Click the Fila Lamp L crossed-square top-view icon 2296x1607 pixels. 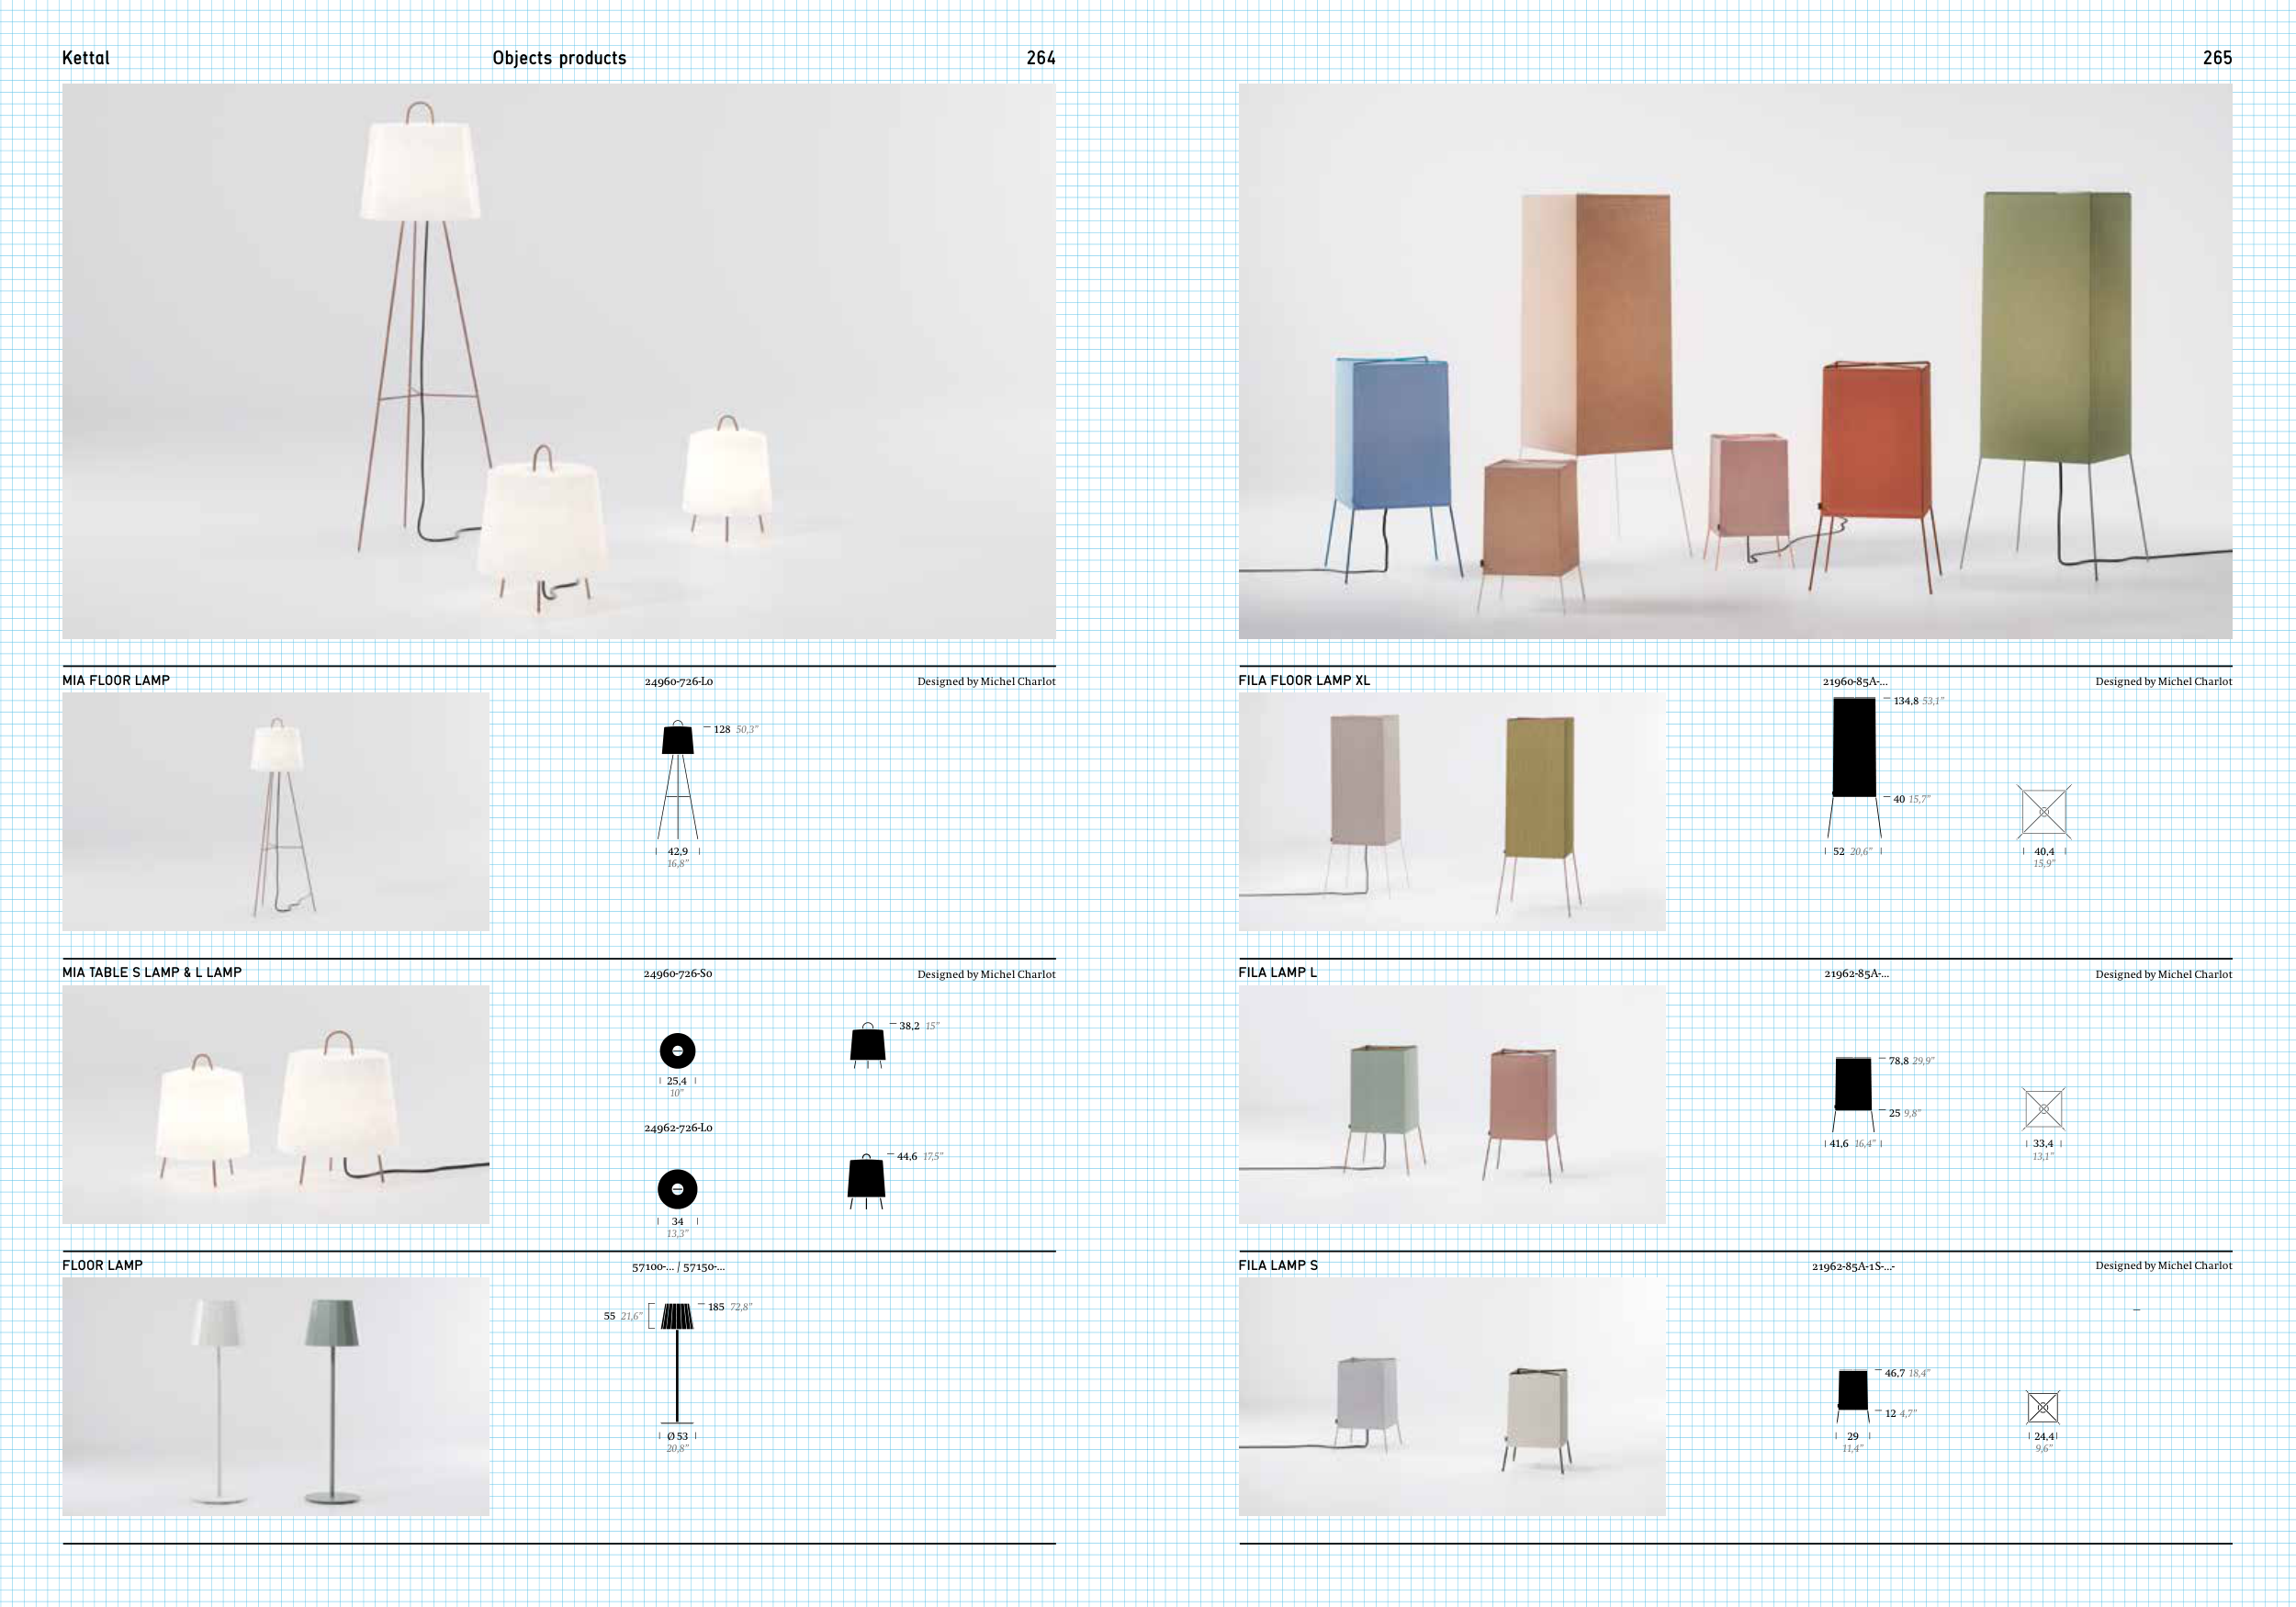click(2043, 1109)
